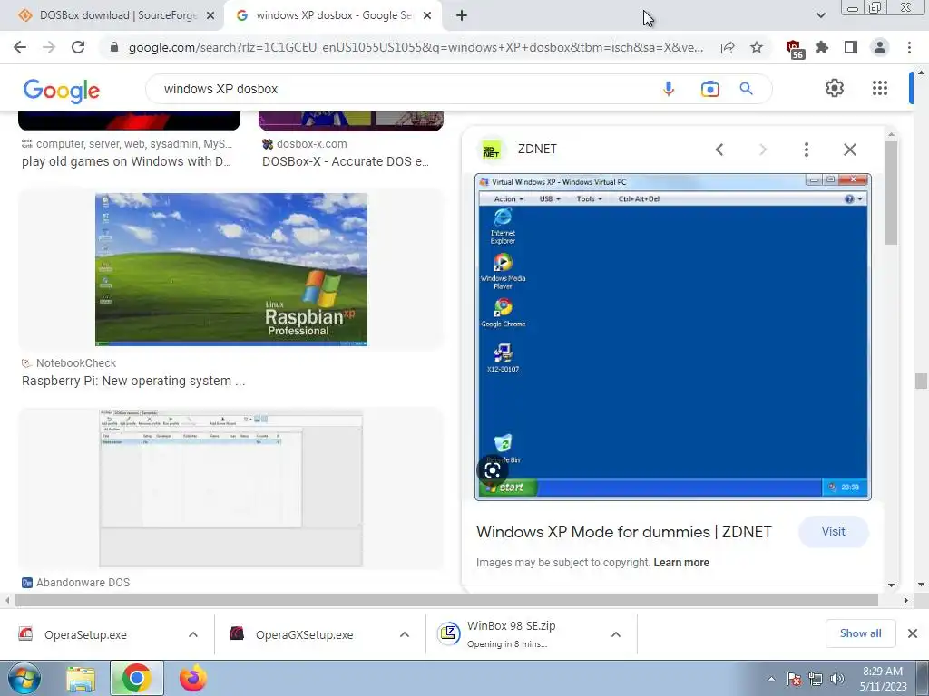The width and height of the screenshot is (929, 696).
Task: Open a new browser tab
Action: coord(462,15)
